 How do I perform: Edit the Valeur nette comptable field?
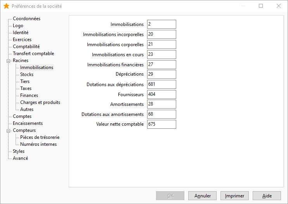[161, 124]
